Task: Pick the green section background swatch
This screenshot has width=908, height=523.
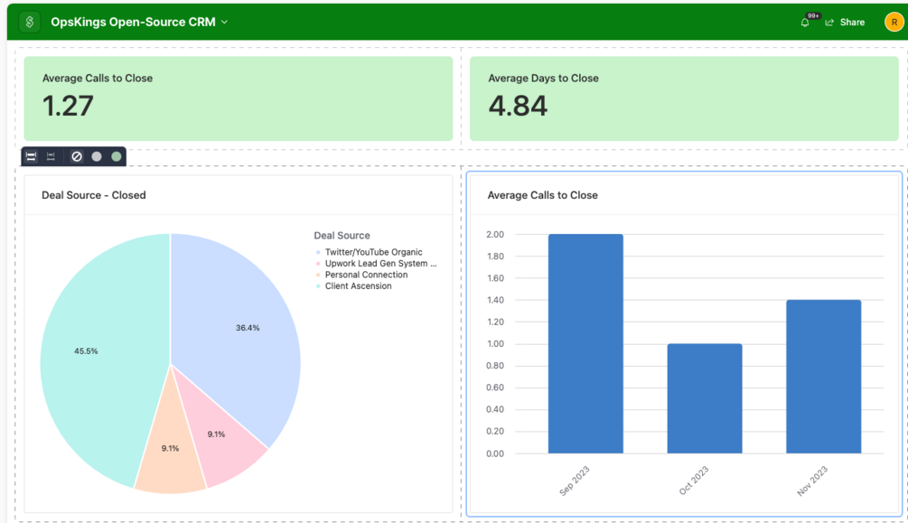Action: click(x=117, y=156)
